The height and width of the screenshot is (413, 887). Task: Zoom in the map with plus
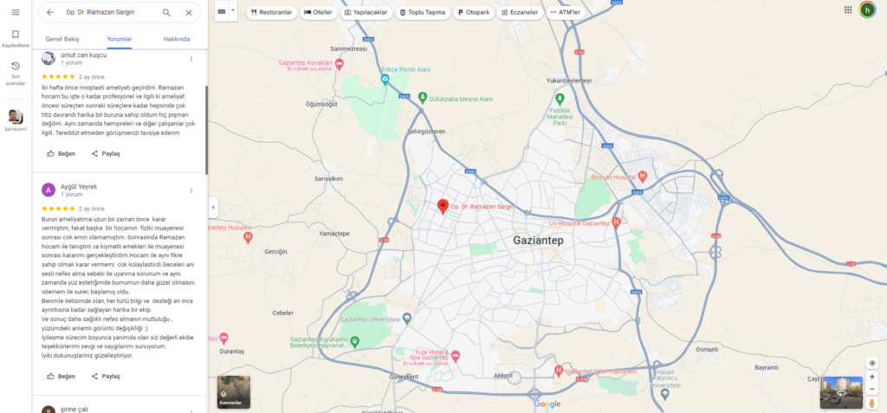[x=871, y=377]
